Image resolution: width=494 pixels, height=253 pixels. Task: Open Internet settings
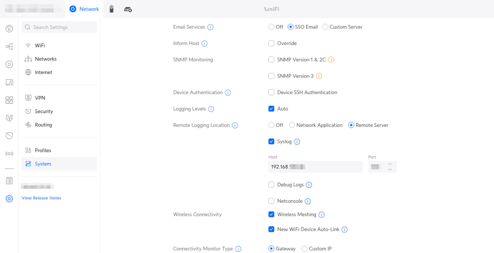coord(59,72)
